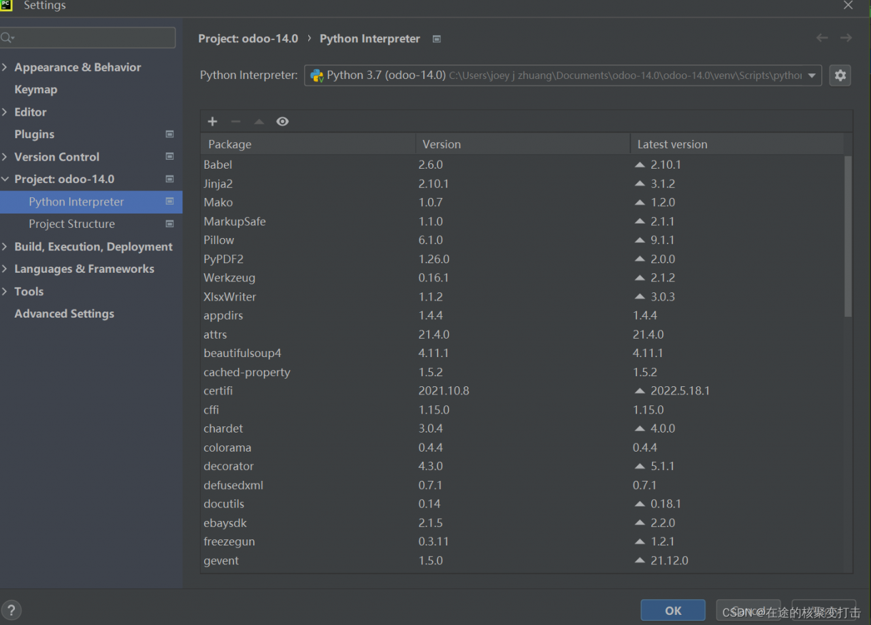
Task: Expand the Appearance & Behavior section
Action: tap(5, 67)
